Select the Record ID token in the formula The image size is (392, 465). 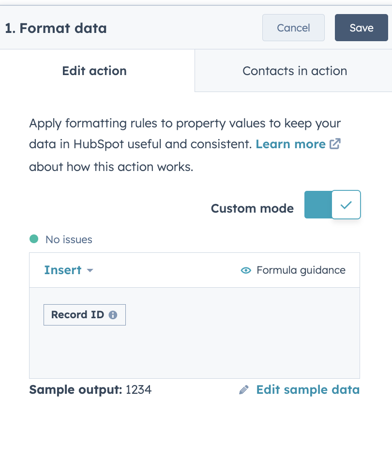[x=77, y=314]
